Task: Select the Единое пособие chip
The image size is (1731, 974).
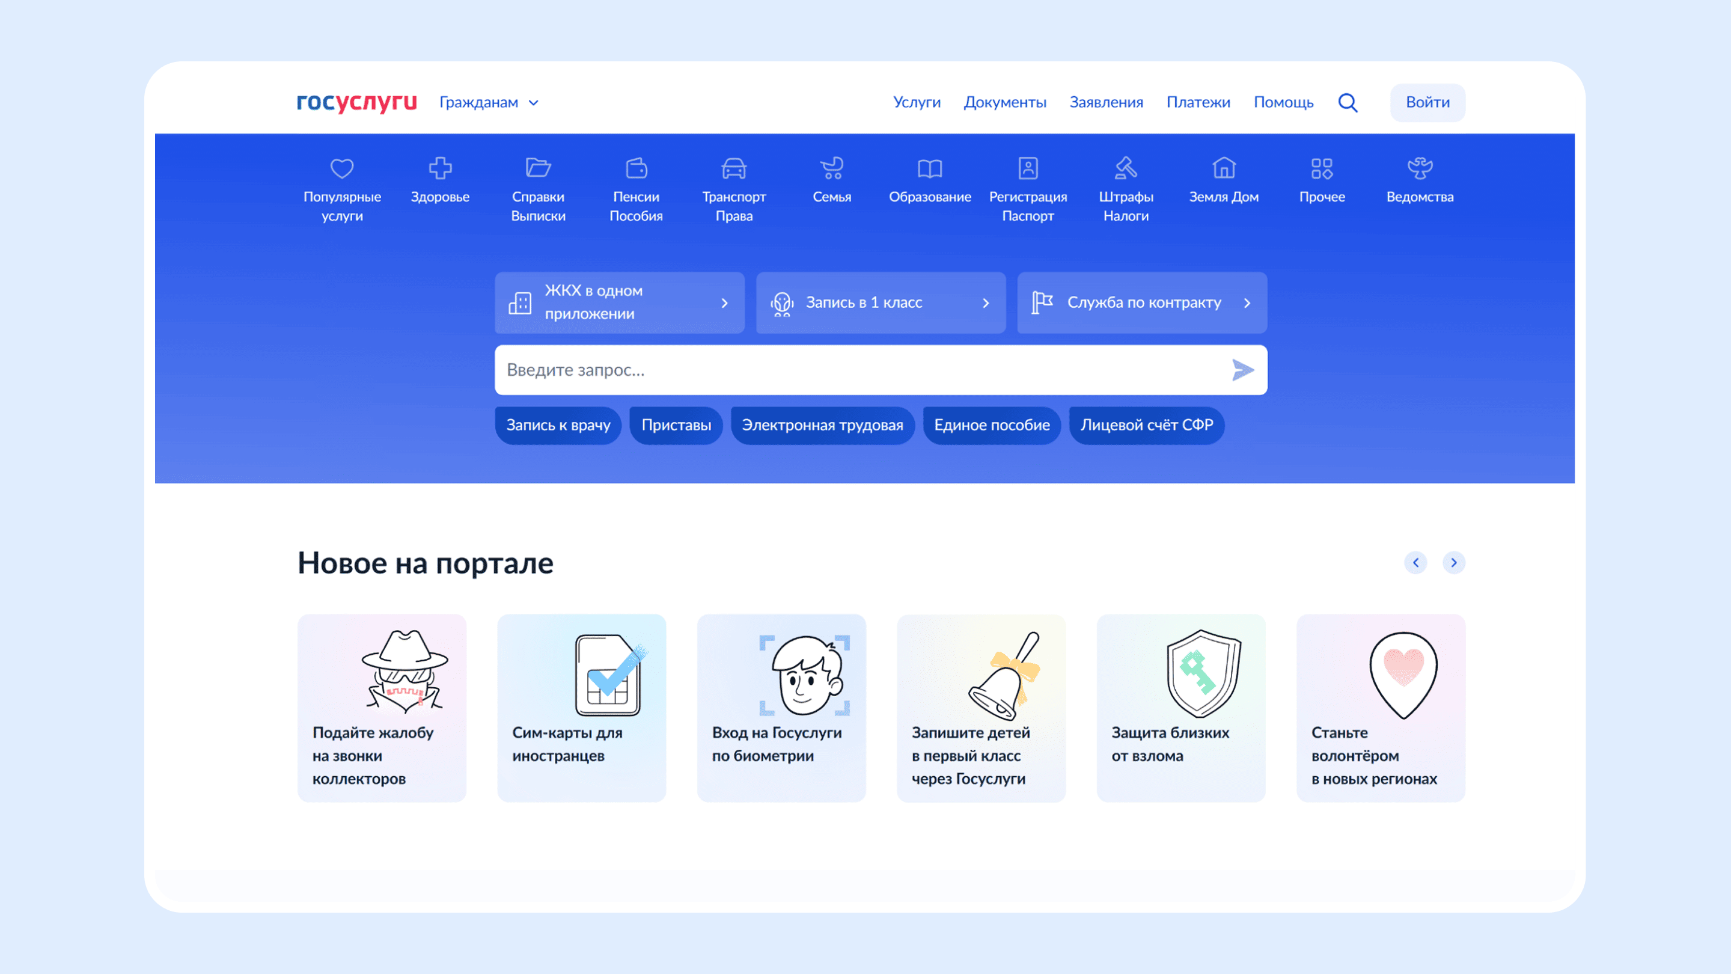Action: (x=992, y=426)
